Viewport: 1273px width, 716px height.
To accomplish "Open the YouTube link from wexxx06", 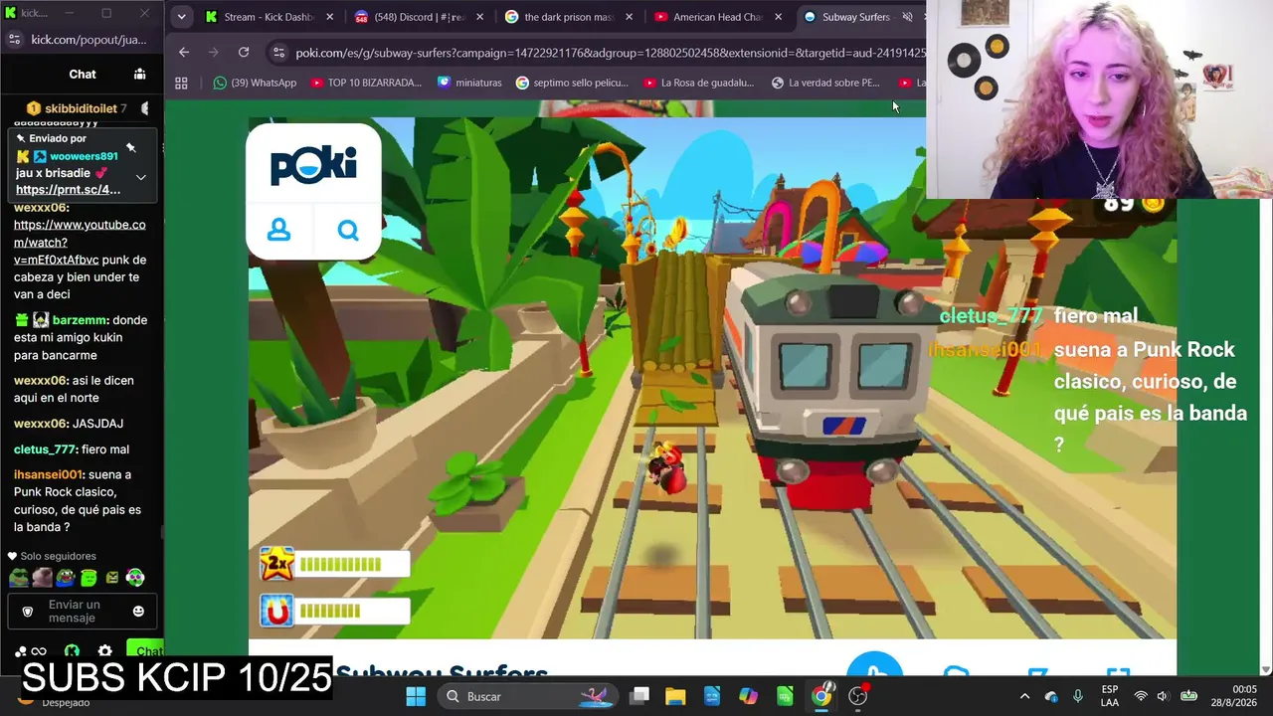I will tap(80, 242).
